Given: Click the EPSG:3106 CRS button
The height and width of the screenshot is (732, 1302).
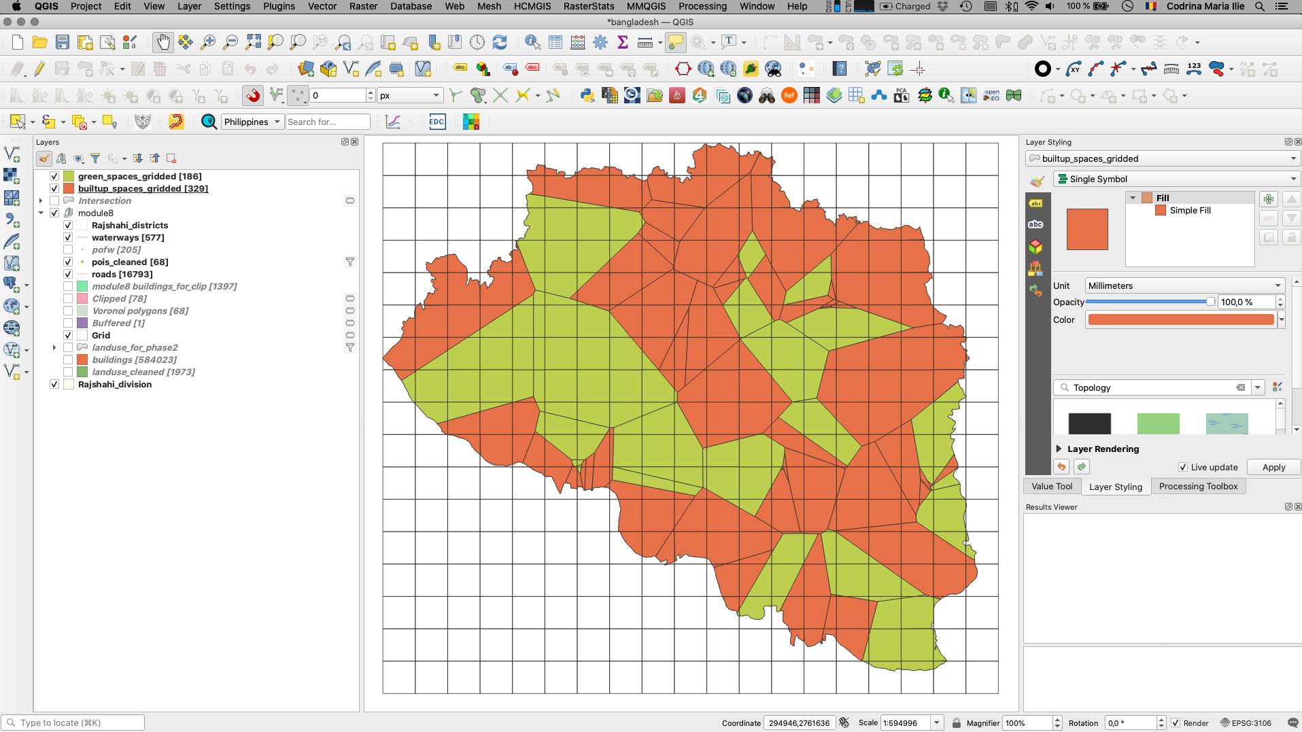Looking at the screenshot, I should point(1246,723).
